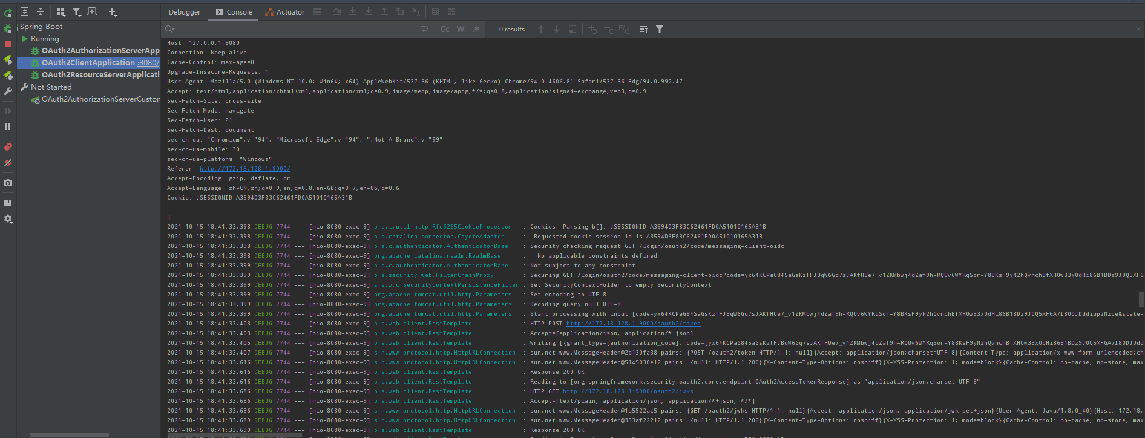1145x438 pixels.
Task: Switch to the Debugger tab
Action: [x=185, y=12]
